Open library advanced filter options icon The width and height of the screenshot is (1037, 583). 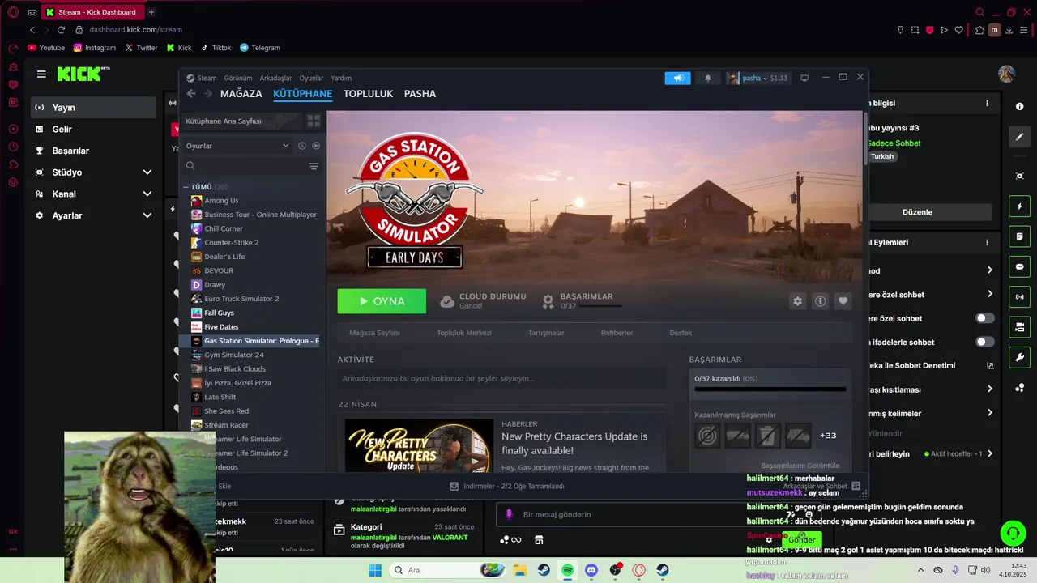(314, 166)
